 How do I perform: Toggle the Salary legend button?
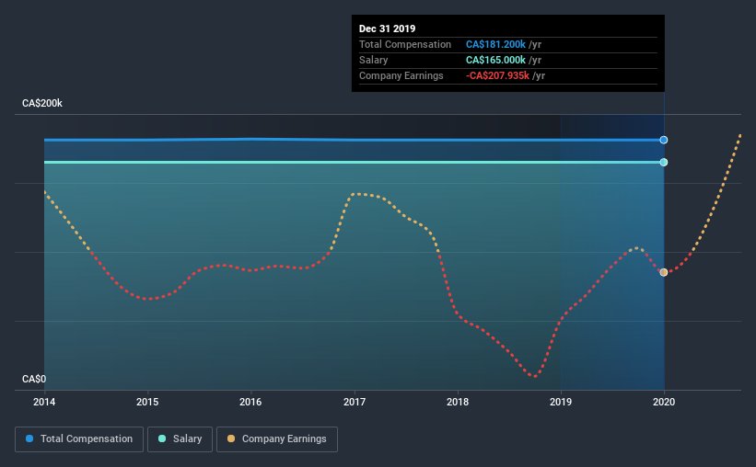click(x=180, y=439)
